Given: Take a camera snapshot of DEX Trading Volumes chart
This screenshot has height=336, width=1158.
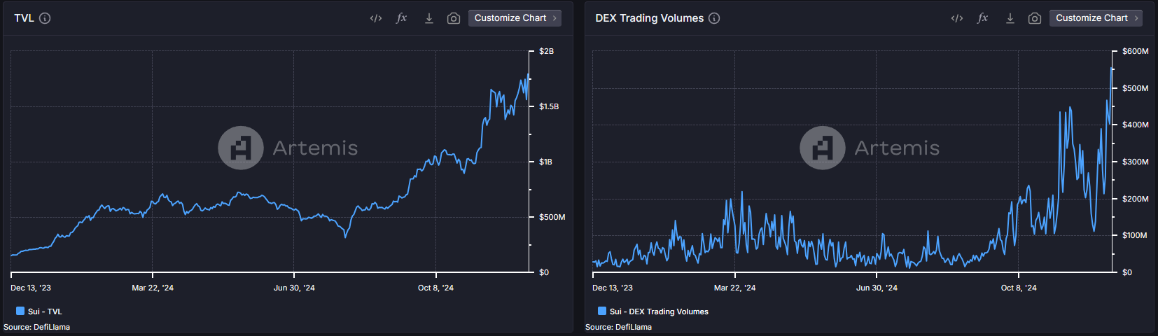Looking at the screenshot, I should pos(1035,18).
